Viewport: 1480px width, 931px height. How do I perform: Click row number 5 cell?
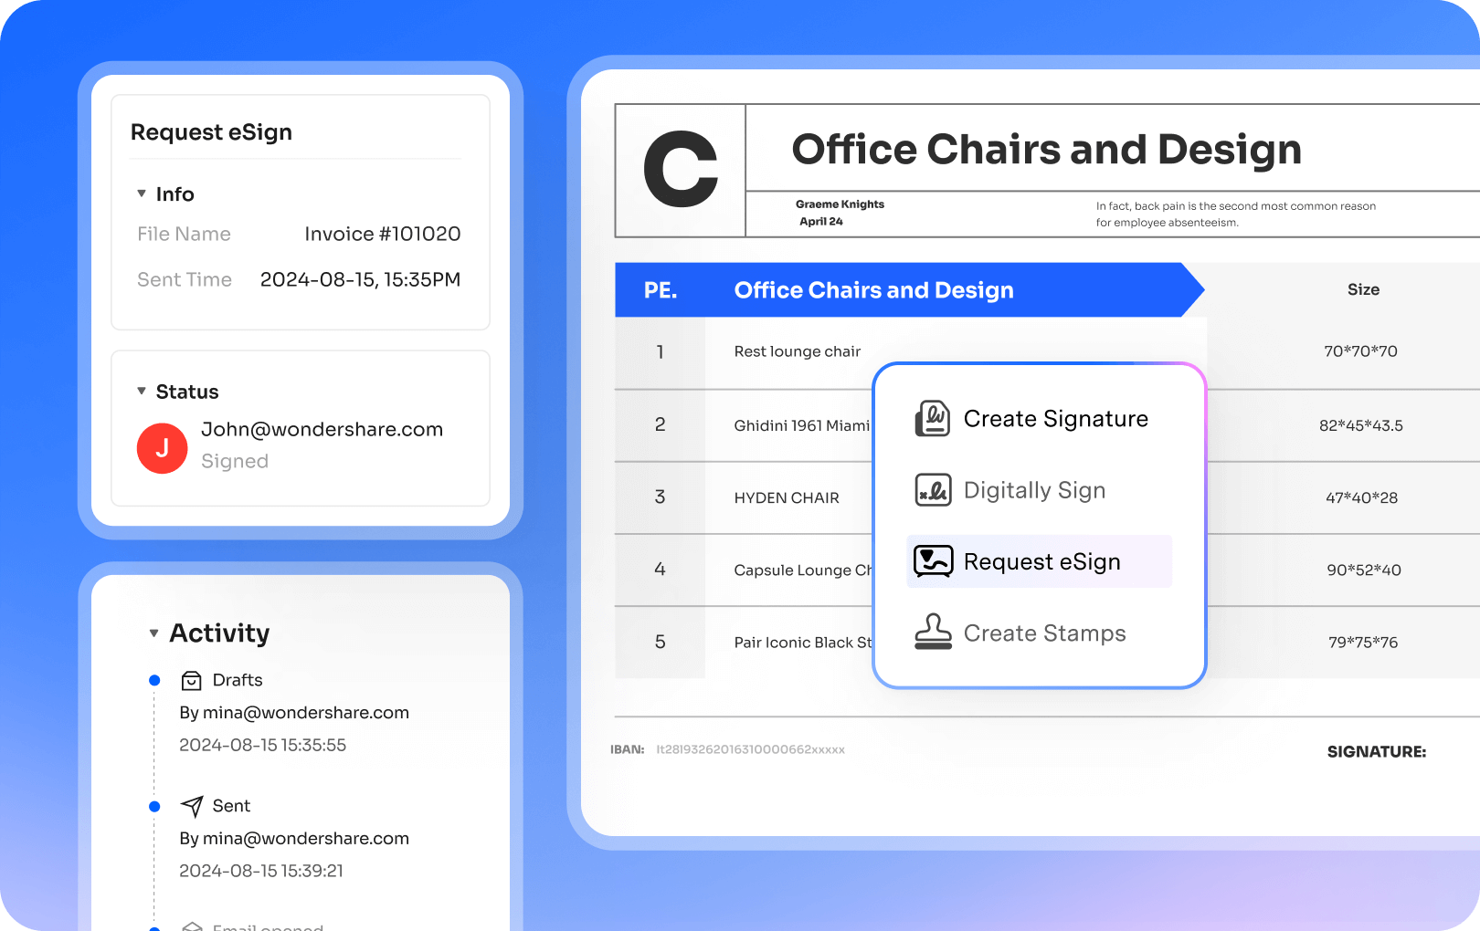(660, 643)
